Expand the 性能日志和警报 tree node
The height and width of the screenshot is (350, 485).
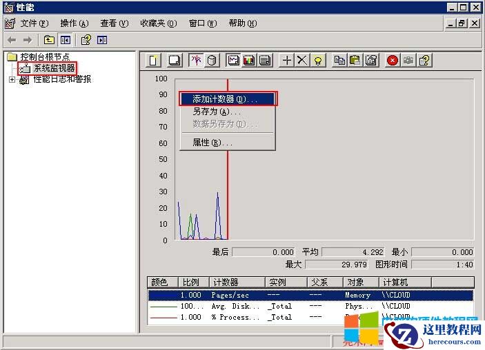point(12,79)
